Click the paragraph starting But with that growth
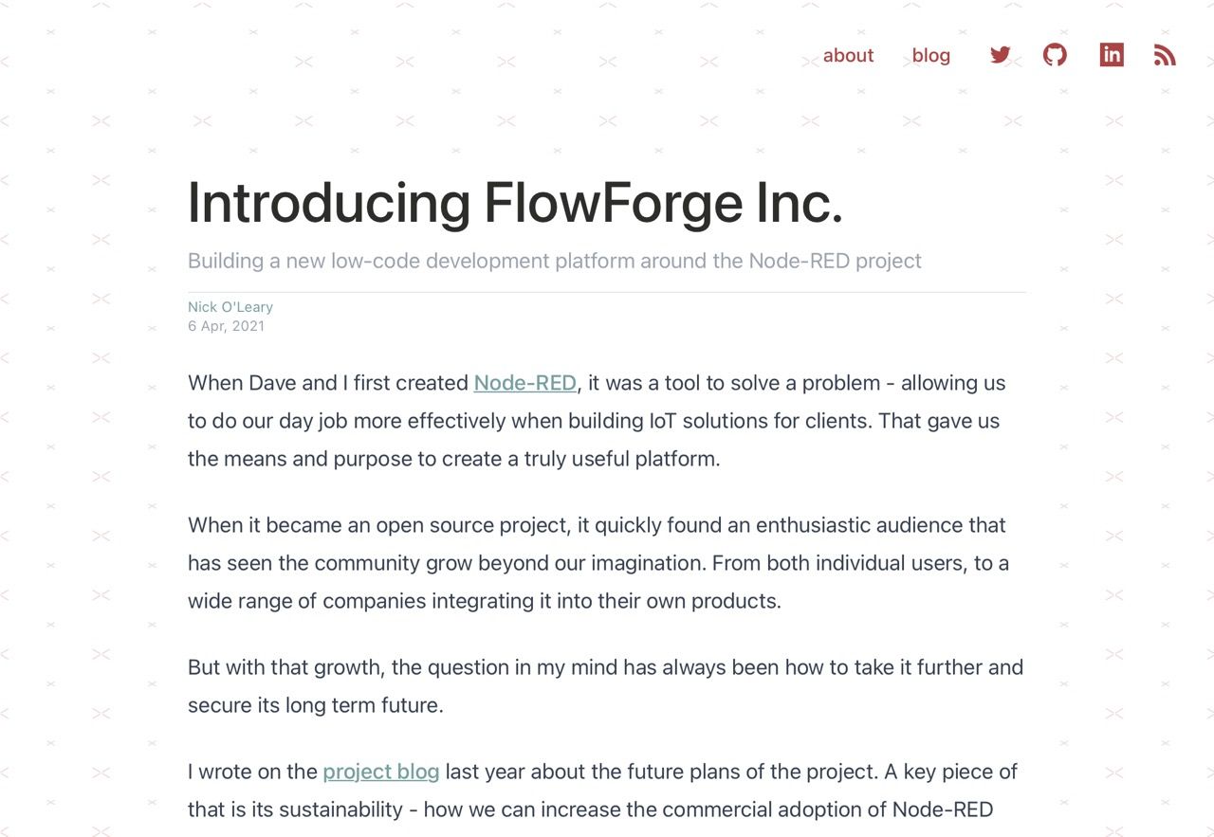Viewport: 1214px width, 837px height. (605, 686)
